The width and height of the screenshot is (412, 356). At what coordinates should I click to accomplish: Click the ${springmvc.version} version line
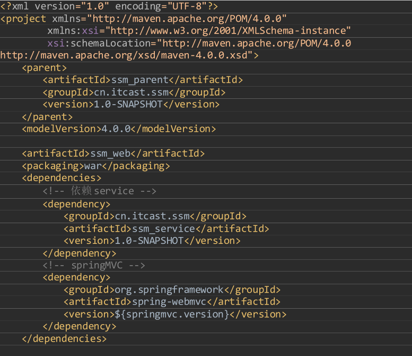[x=175, y=315]
